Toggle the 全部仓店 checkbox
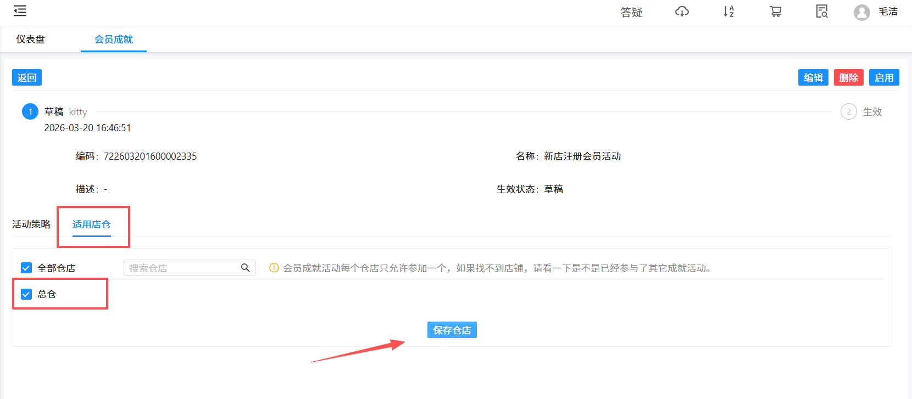The image size is (912, 399). point(26,268)
